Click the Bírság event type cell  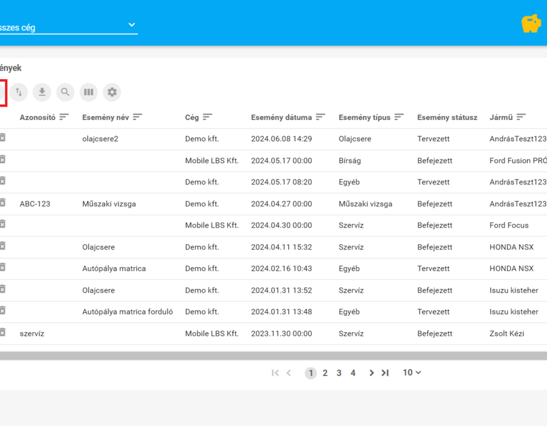click(350, 161)
